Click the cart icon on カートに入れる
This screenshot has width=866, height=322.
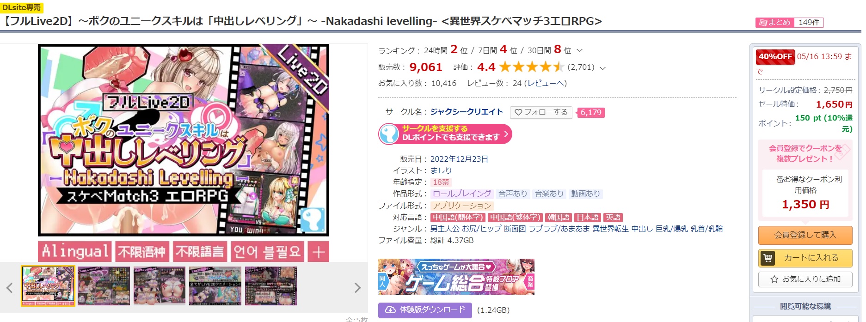point(768,258)
